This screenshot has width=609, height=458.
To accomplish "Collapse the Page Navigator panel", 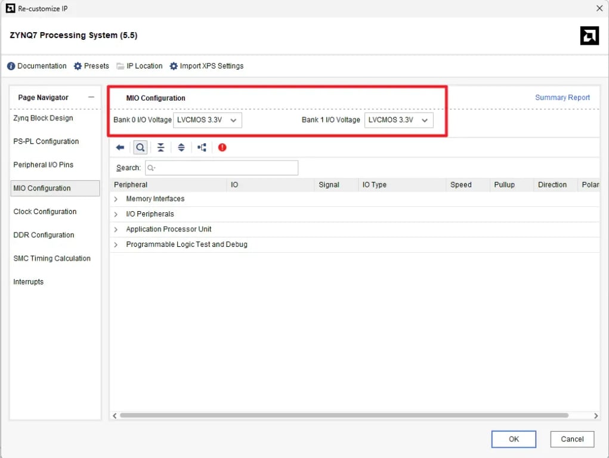I will click(91, 97).
